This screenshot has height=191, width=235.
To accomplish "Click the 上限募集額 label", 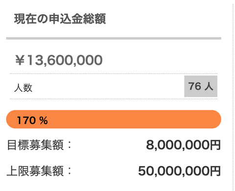I will click(x=35, y=171).
